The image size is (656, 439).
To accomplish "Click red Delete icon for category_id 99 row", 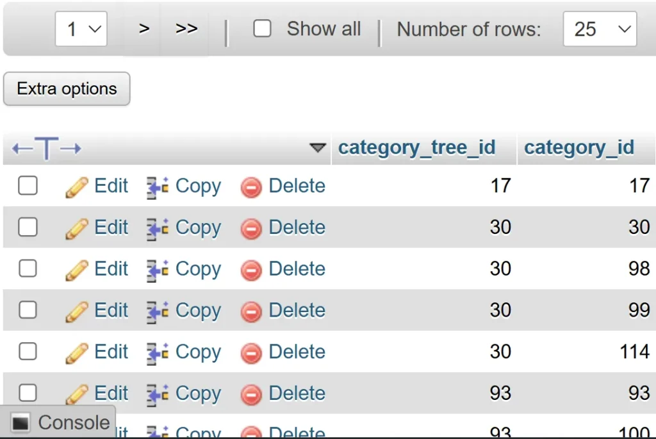I will coord(251,311).
